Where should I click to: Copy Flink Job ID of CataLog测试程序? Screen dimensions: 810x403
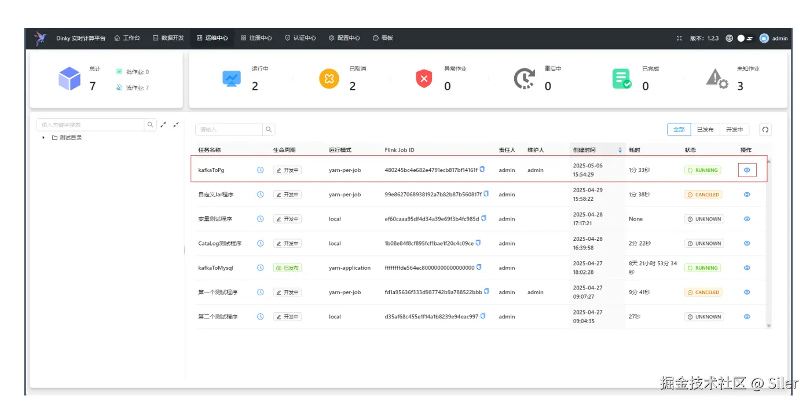point(478,243)
